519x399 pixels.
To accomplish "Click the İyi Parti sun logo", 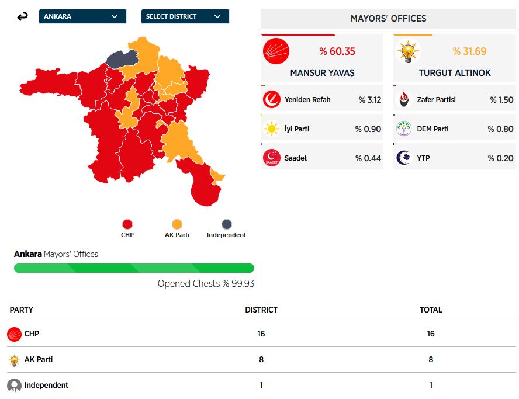I will [x=272, y=129].
